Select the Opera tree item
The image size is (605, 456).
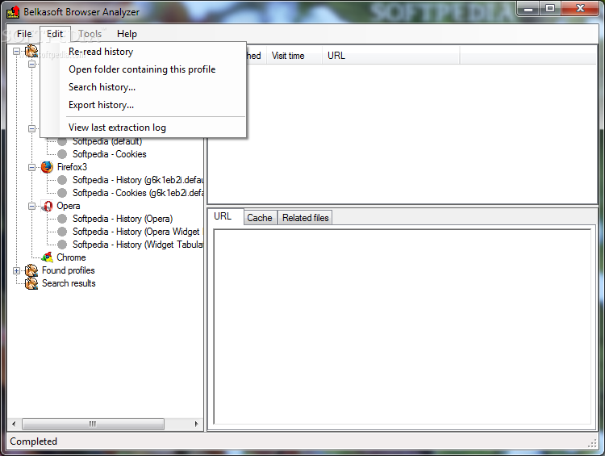pos(69,206)
